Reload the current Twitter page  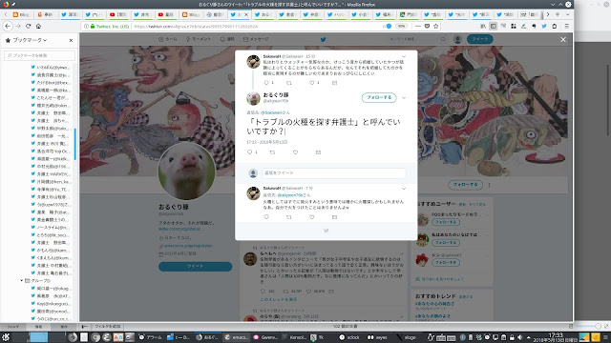pos(28,26)
